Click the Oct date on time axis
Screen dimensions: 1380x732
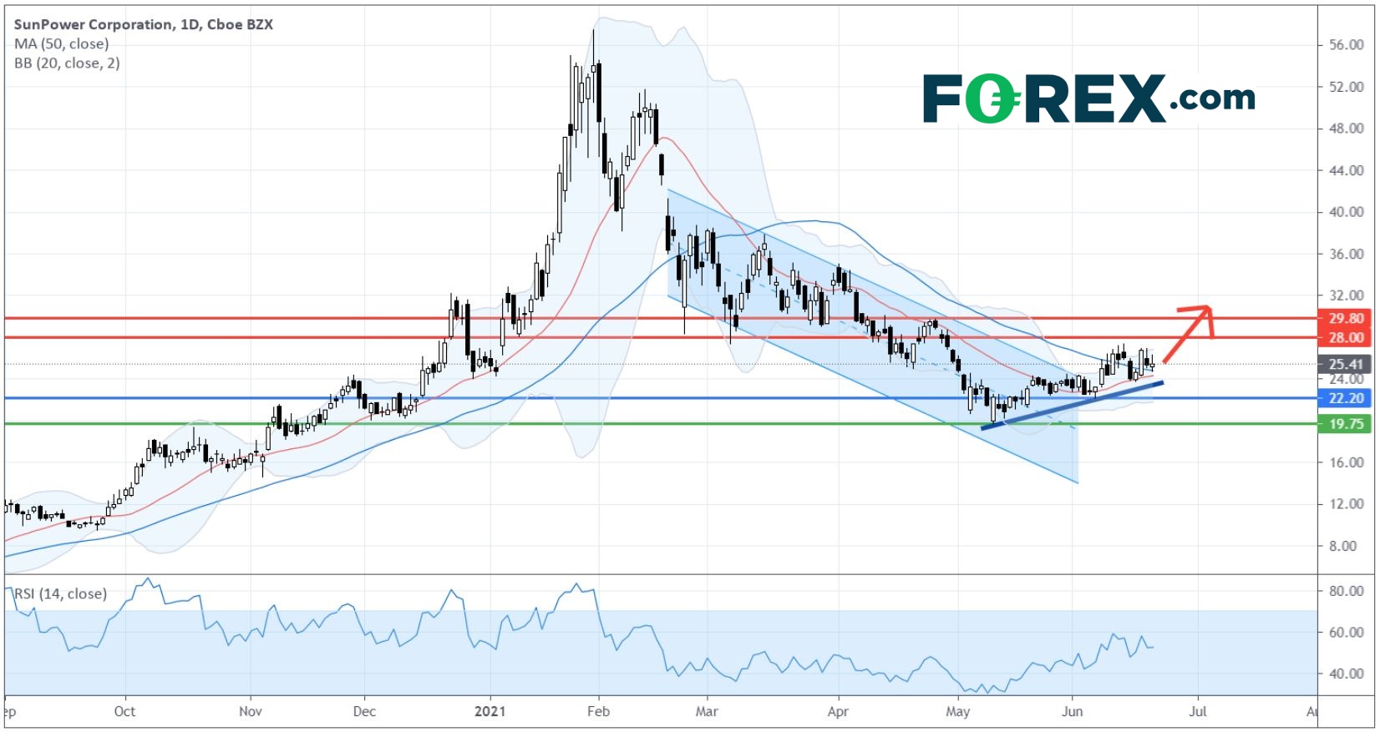coord(124,711)
